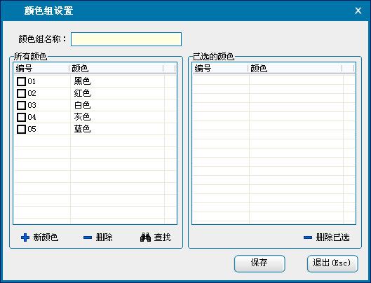Click the minus icon beside 删除已选
The image size is (371, 283).
tap(308, 237)
